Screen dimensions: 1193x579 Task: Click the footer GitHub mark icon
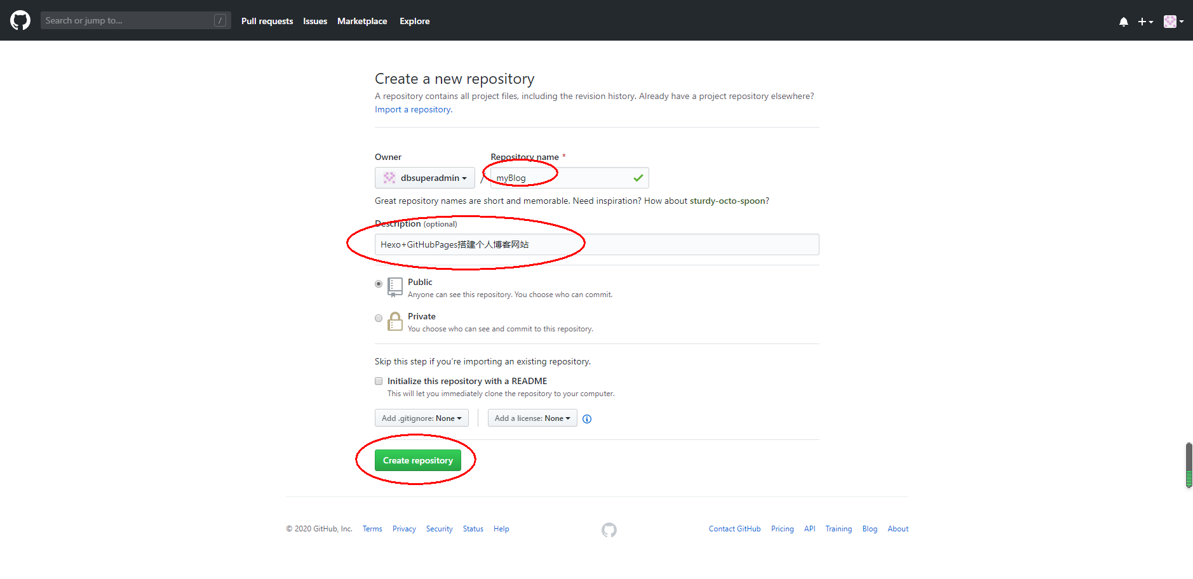click(609, 529)
